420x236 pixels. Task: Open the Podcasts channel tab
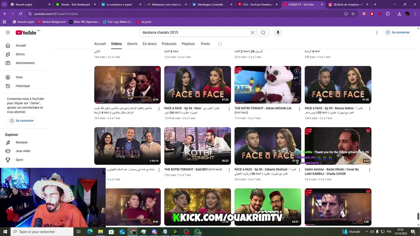[169, 44]
